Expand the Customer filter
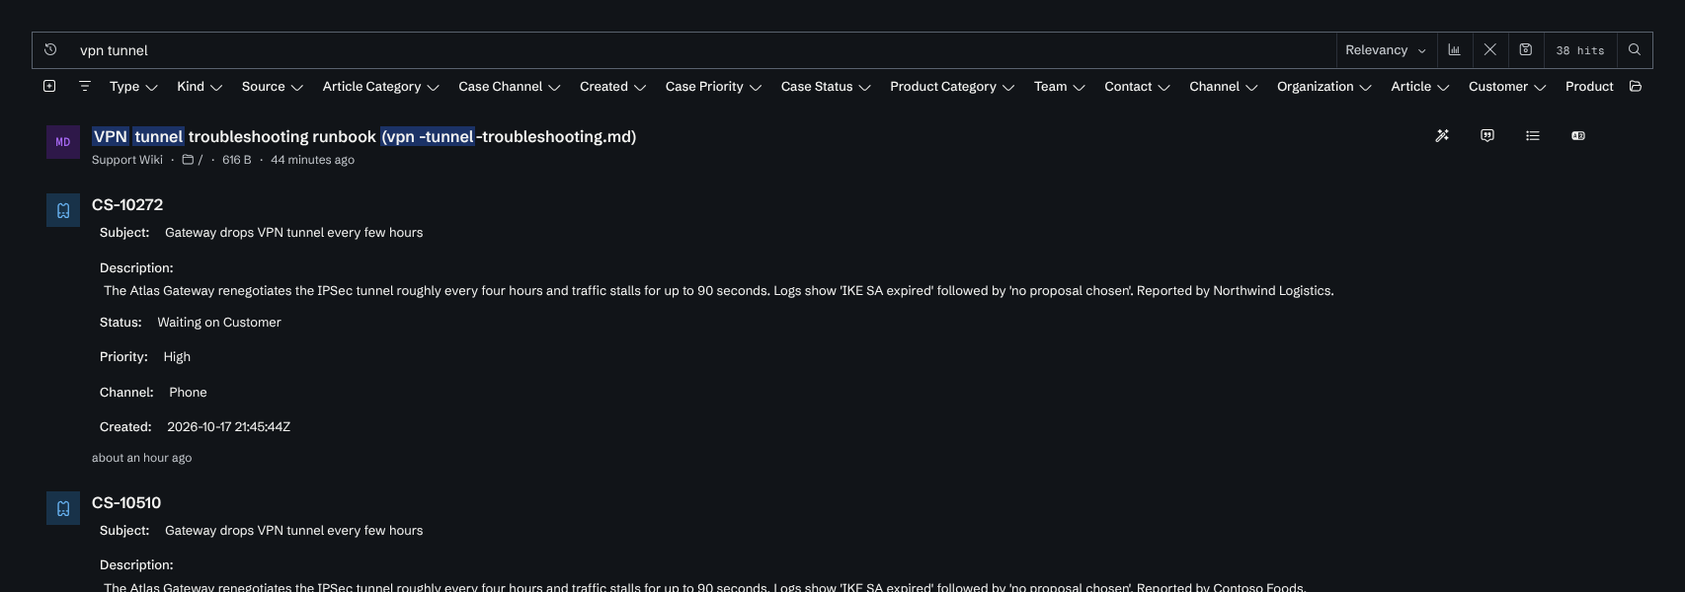Viewport: 1685px width, 592px height. coord(1507,87)
